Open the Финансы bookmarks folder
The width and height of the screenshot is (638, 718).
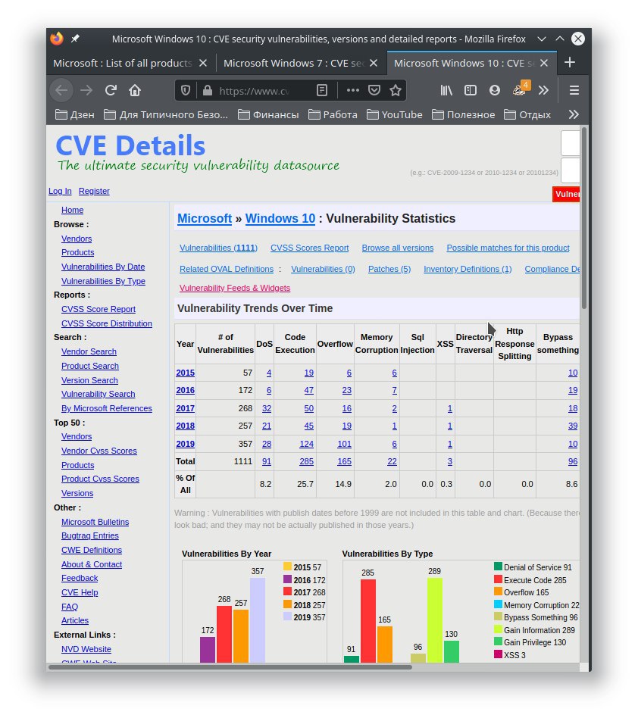268,114
